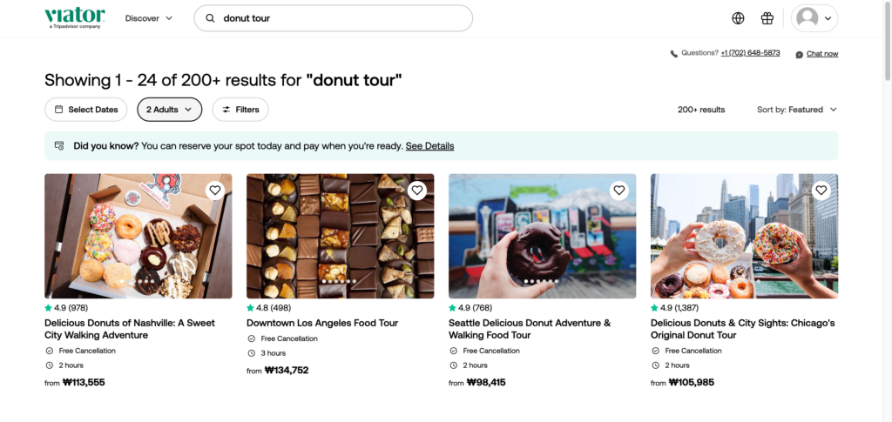Open the See Details link

click(429, 146)
